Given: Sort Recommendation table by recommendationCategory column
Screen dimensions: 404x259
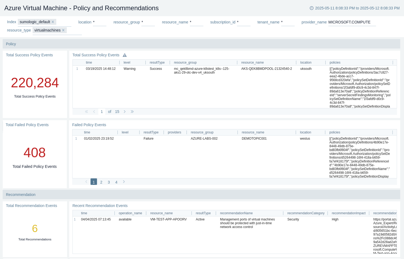Looking at the screenshot, I should (x=306, y=213).
